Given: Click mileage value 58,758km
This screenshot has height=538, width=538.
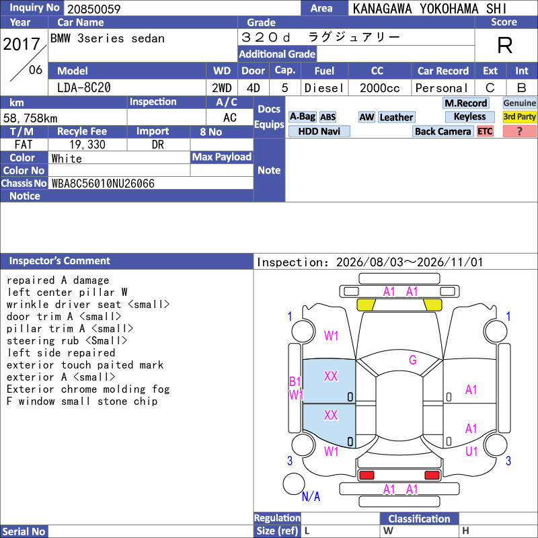Looking at the screenshot, I should point(30,118).
